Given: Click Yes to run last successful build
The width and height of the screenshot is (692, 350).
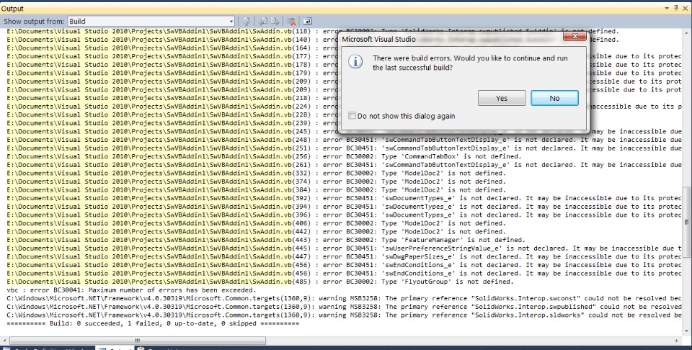Looking at the screenshot, I should tap(502, 98).
